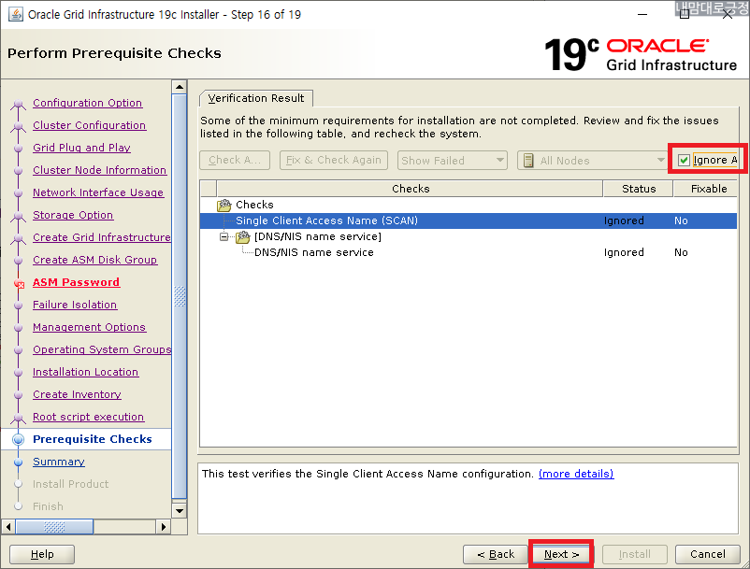Click the Install button
This screenshot has height=569, width=750.
pos(634,554)
